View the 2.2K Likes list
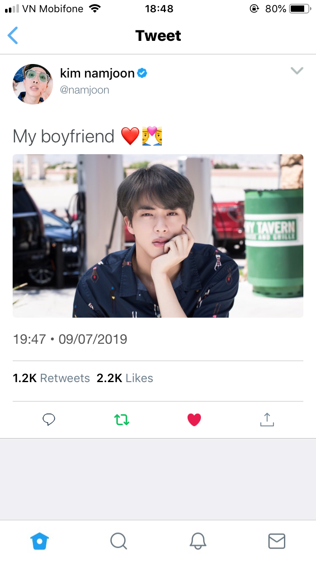Image resolution: width=316 pixels, height=562 pixels. (x=125, y=378)
